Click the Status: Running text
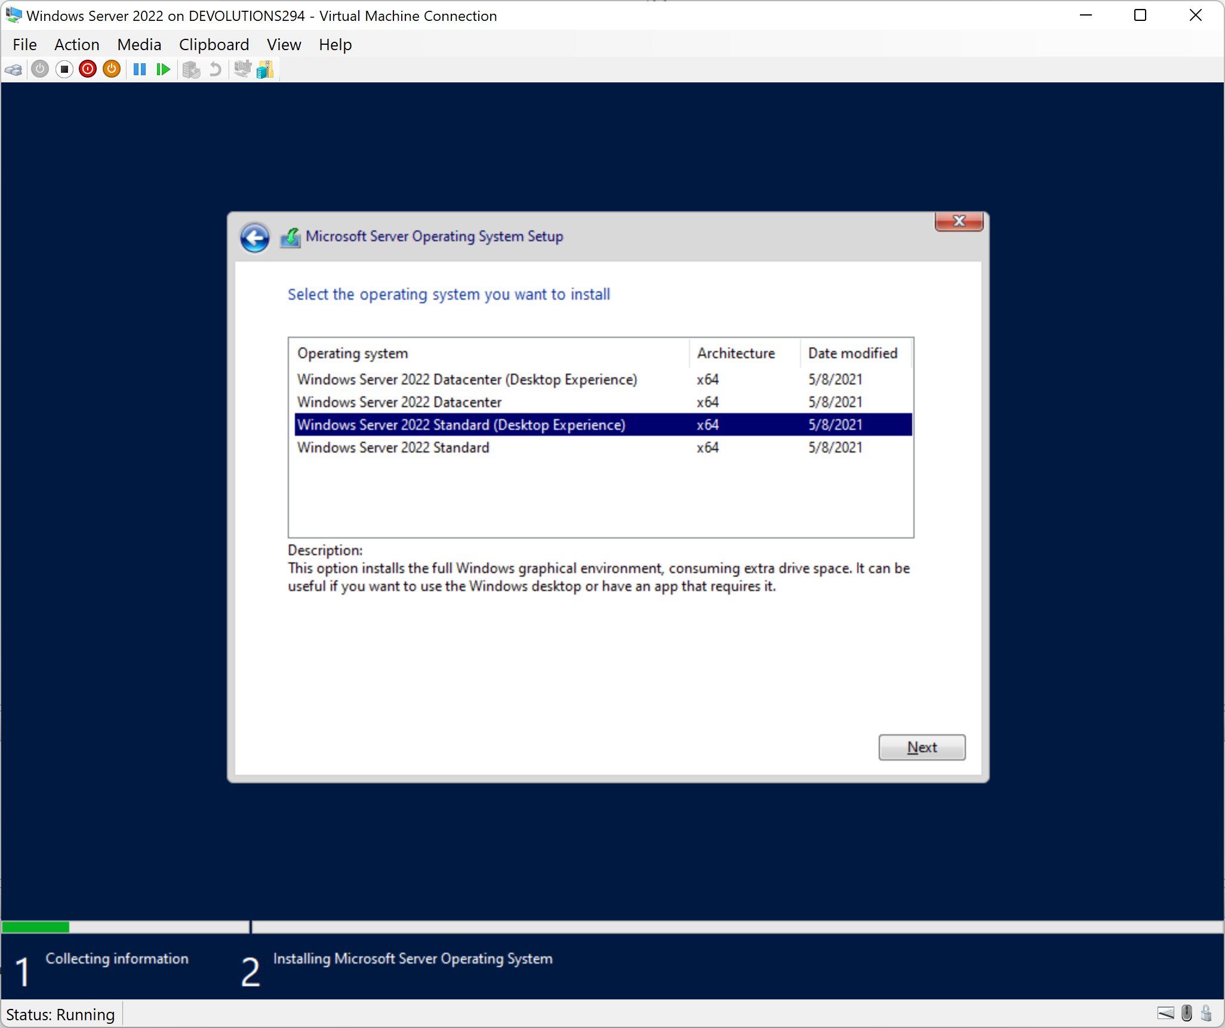The width and height of the screenshot is (1225, 1028). click(x=60, y=1014)
